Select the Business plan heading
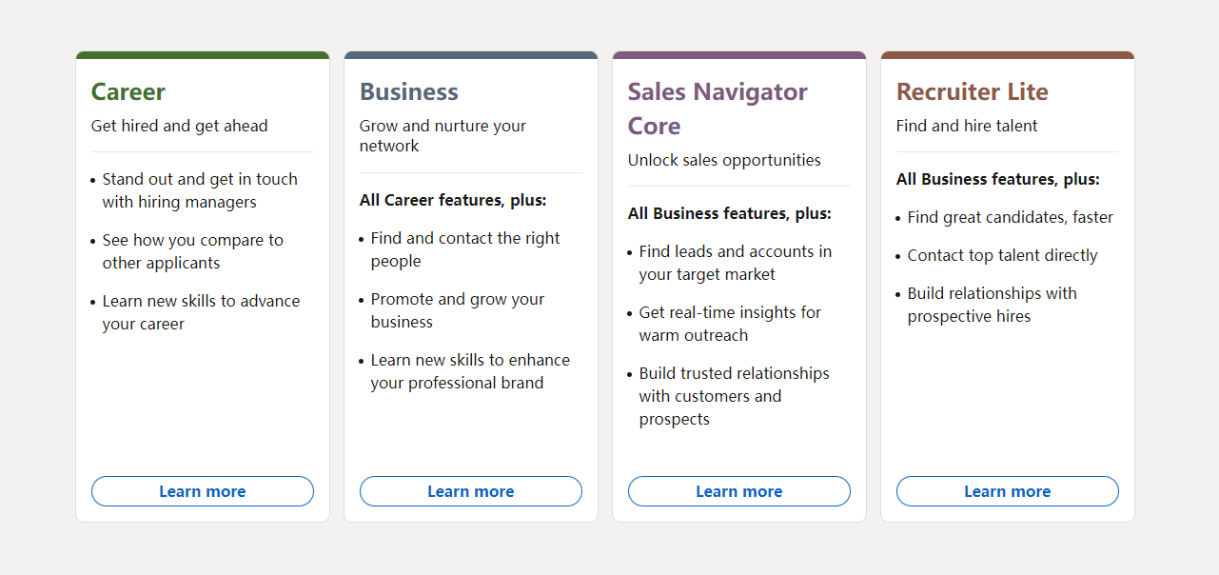 click(409, 92)
